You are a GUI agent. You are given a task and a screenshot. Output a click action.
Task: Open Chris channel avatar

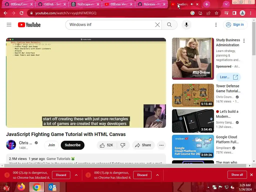click(11, 145)
